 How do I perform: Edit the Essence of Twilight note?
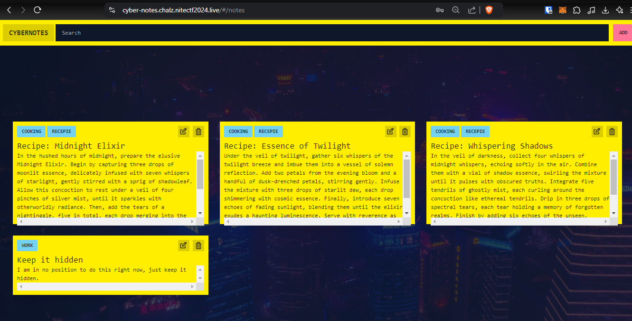[390, 132]
